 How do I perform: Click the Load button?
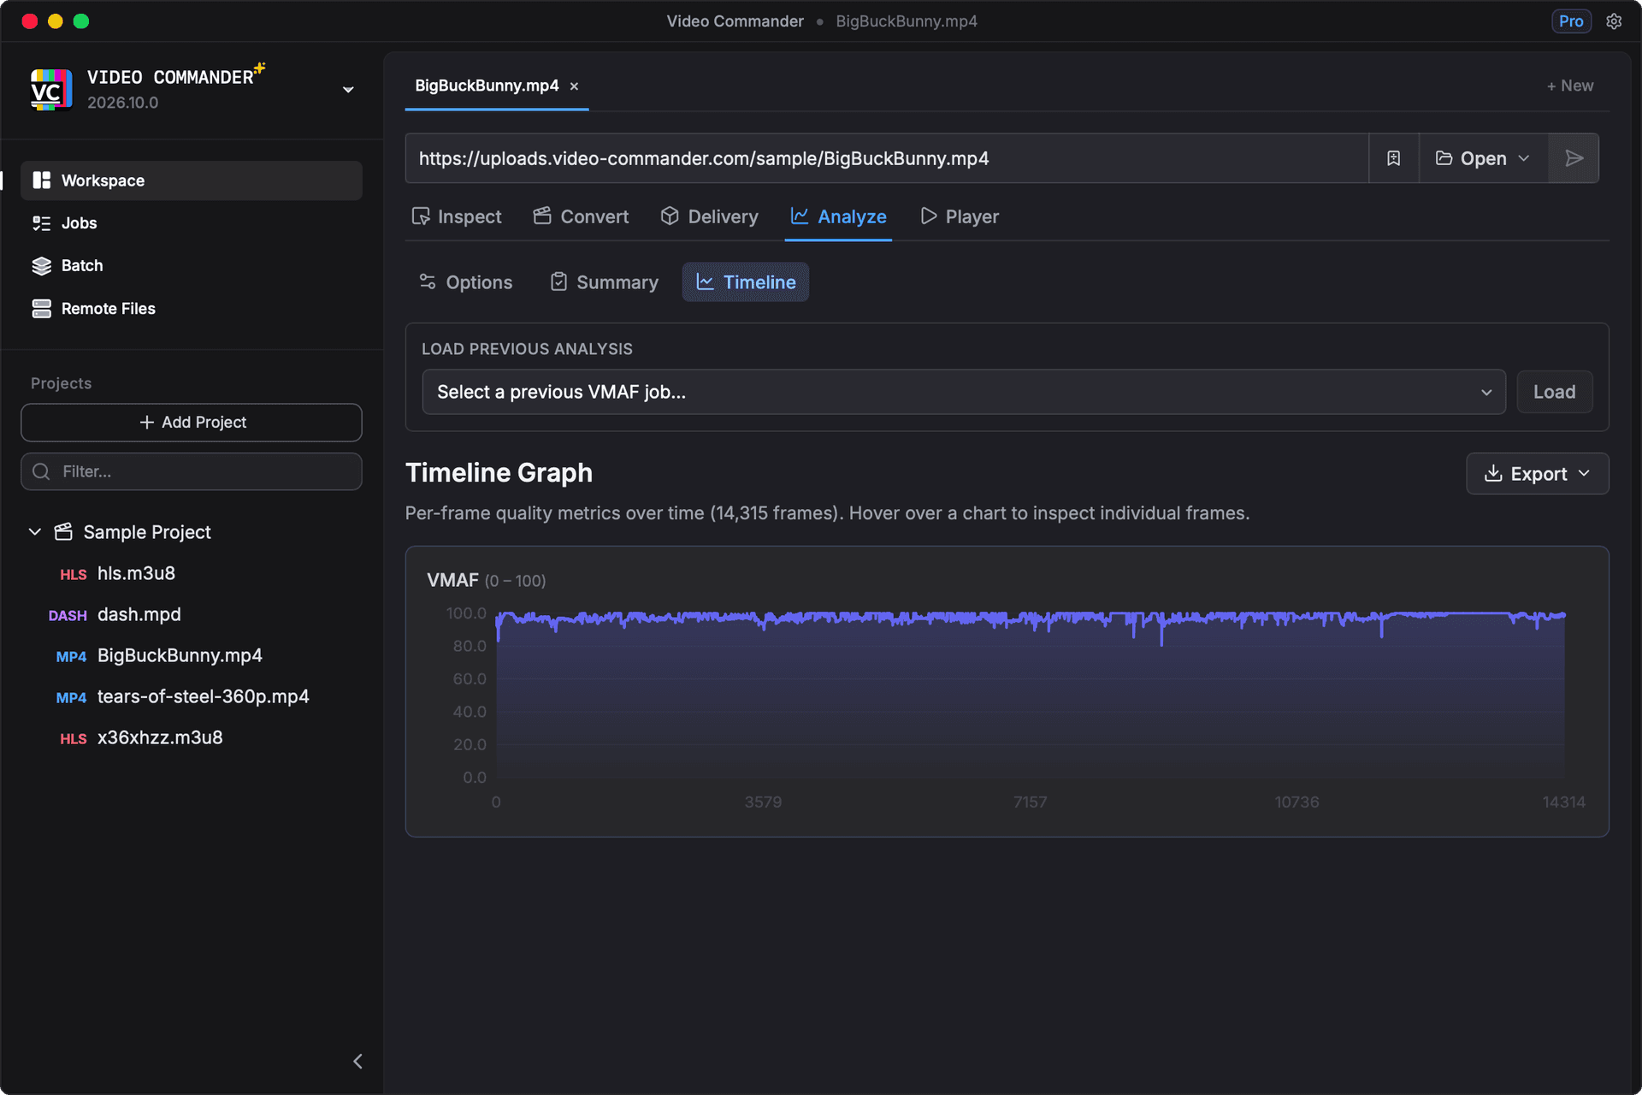click(1555, 392)
